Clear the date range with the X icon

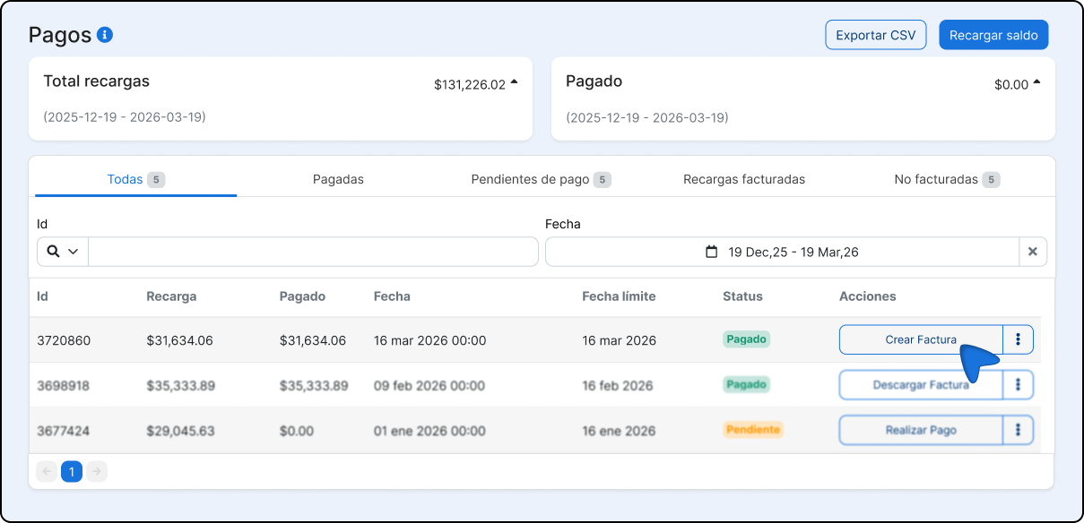point(1032,252)
